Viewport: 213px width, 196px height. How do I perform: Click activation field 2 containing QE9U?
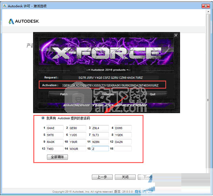point(77,128)
